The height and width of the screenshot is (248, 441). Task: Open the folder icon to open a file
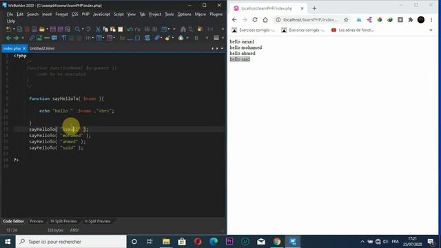click(41, 29)
